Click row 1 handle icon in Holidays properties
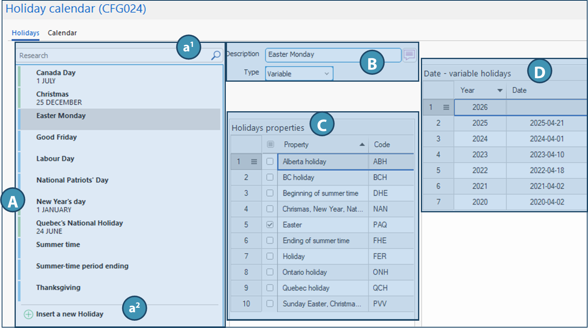This screenshot has width=588, height=328. click(254, 162)
